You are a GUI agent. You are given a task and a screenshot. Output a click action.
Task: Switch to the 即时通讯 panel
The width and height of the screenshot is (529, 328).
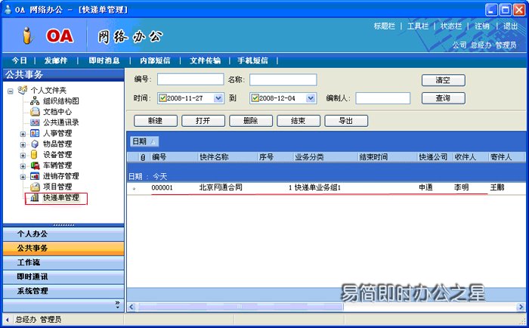tap(63, 277)
